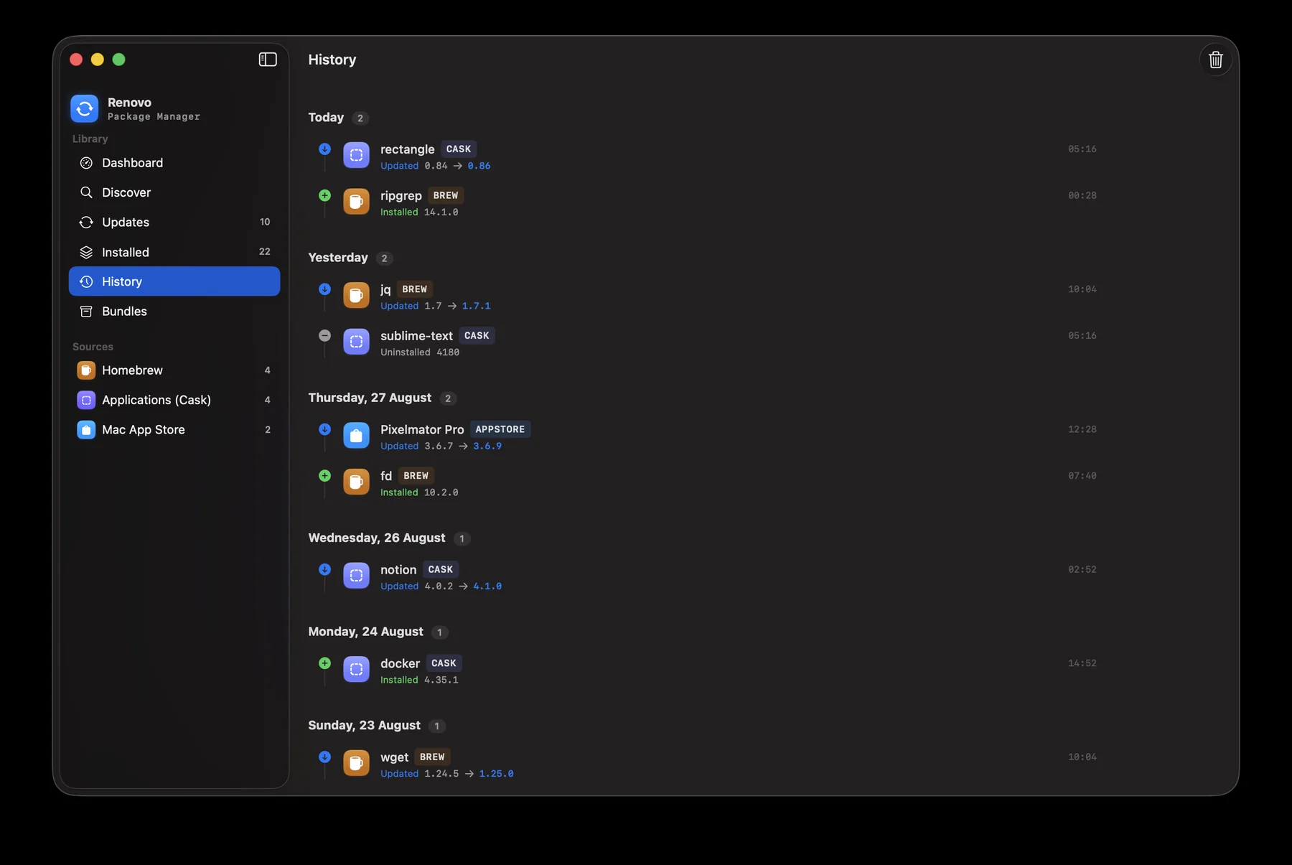Select the fd package name
Image resolution: width=1292 pixels, height=865 pixels.
(x=386, y=476)
